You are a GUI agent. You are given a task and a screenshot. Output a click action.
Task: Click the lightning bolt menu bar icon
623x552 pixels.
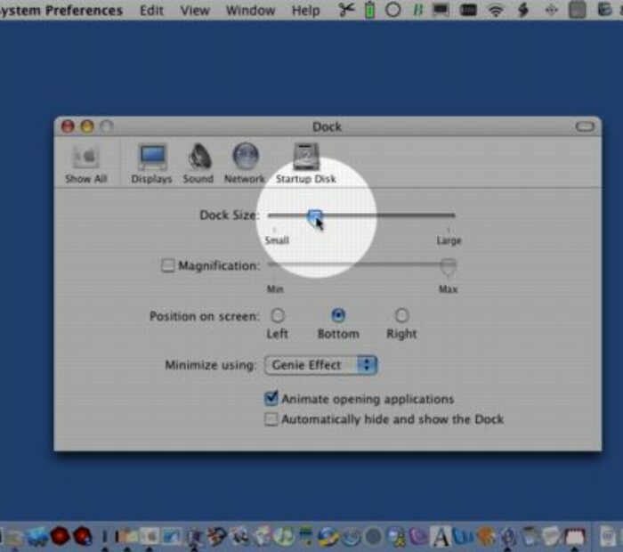tap(523, 10)
